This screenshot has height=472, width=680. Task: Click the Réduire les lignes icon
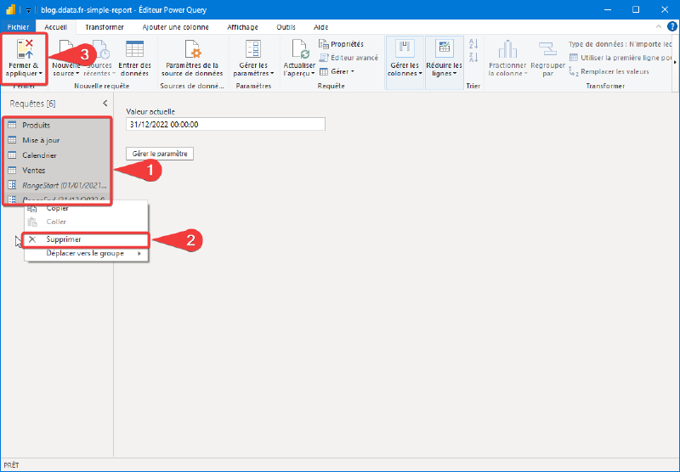pyautogui.click(x=444, y=49)
